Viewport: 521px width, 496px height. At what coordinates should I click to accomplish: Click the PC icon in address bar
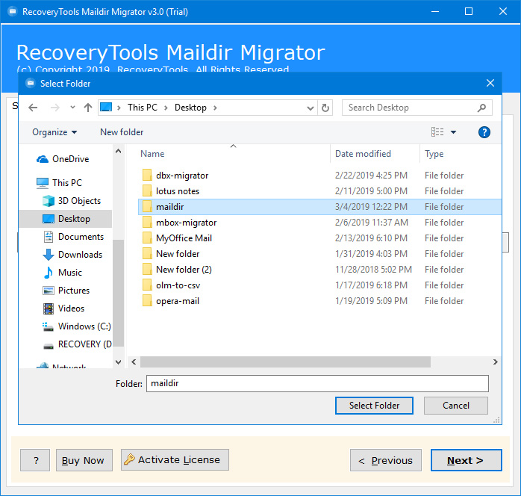[x=106, y=107]
